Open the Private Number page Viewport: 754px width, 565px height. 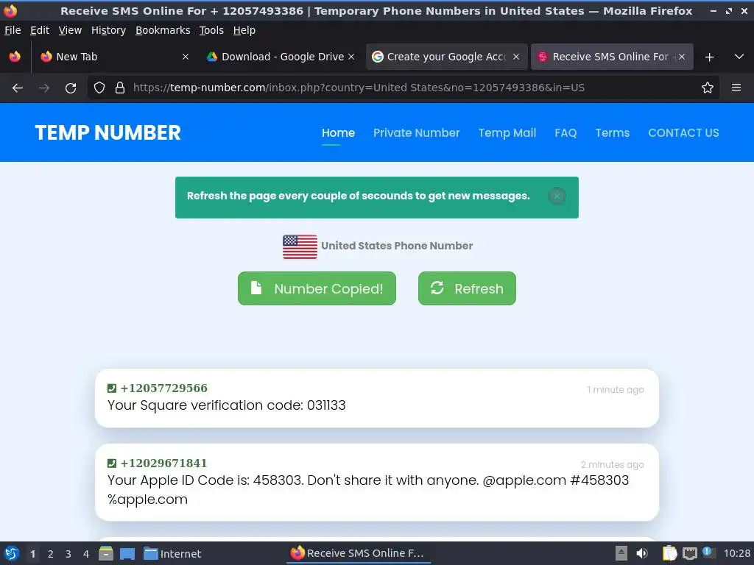[417, 133]
